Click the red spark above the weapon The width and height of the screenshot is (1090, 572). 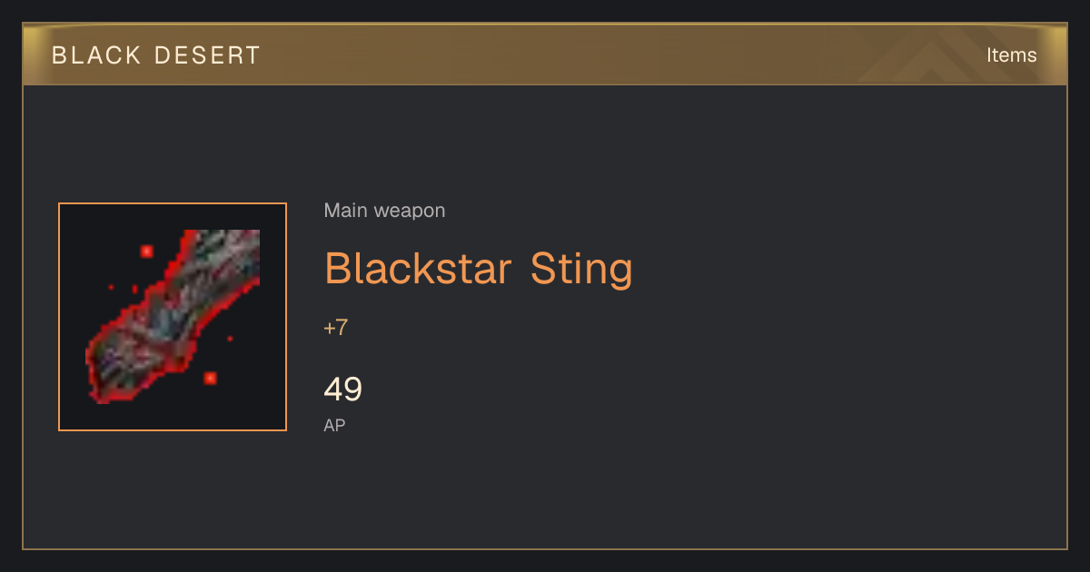click(x=146, y=251)
